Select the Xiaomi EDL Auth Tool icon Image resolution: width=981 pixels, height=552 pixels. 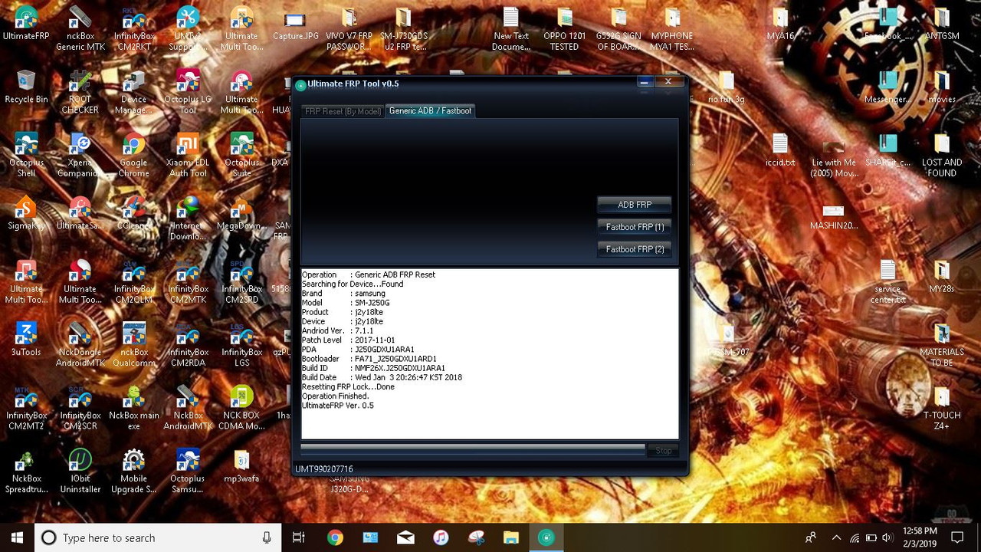188,155
